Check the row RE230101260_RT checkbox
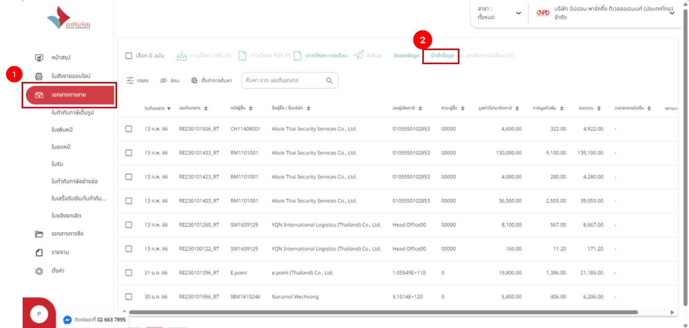 (129, 225)
